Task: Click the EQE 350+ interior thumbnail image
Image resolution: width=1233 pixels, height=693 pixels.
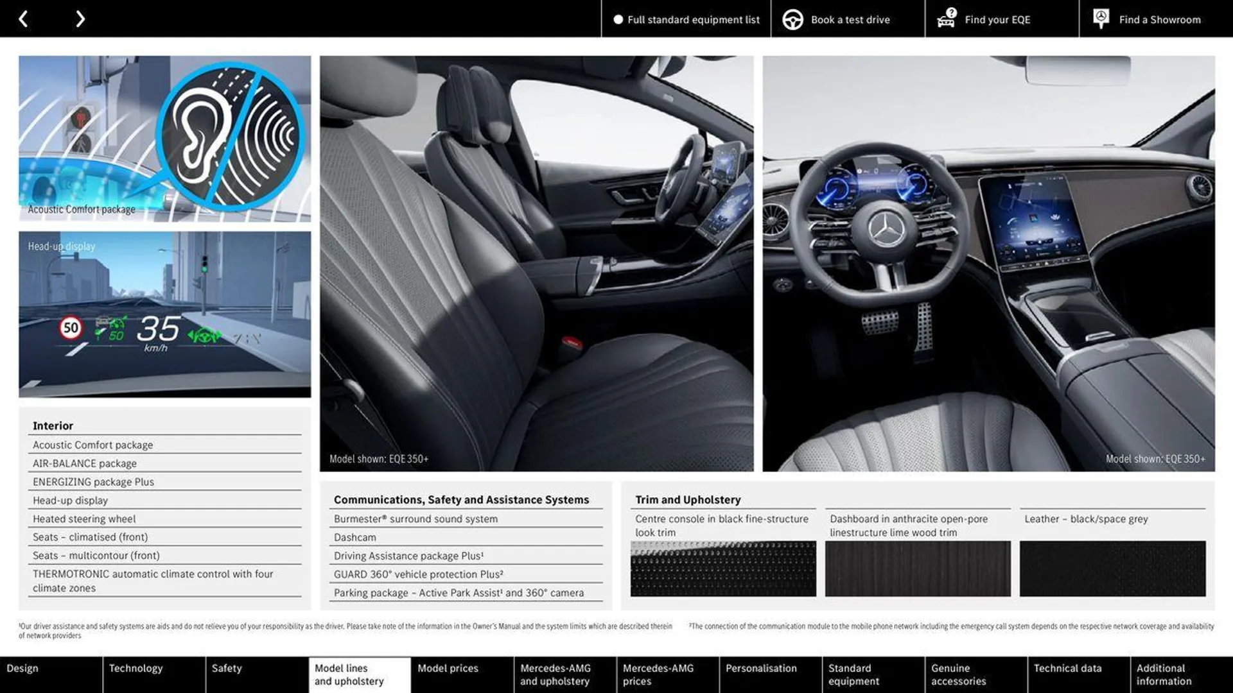Action: (x=536, y=263)
